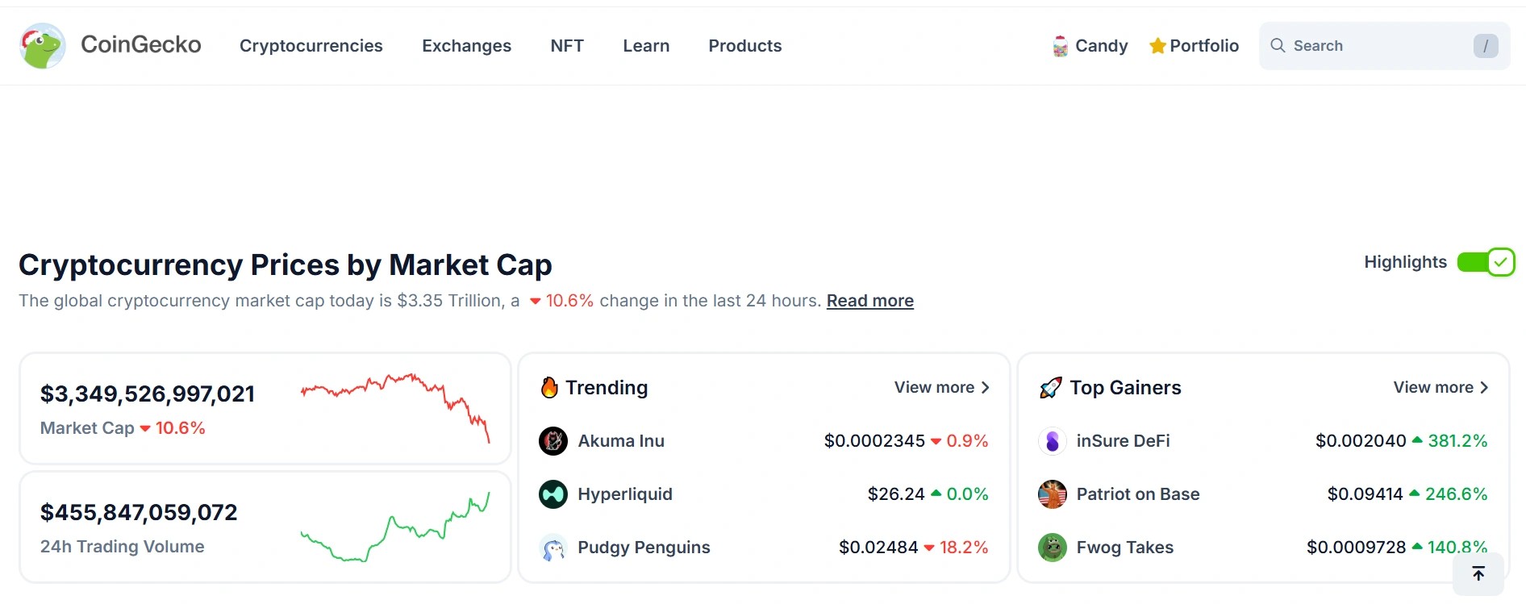This screenshot has width=1526, height=604.
Task: Turn off the Highlights toggle
Action: [x=1486, y=262]
